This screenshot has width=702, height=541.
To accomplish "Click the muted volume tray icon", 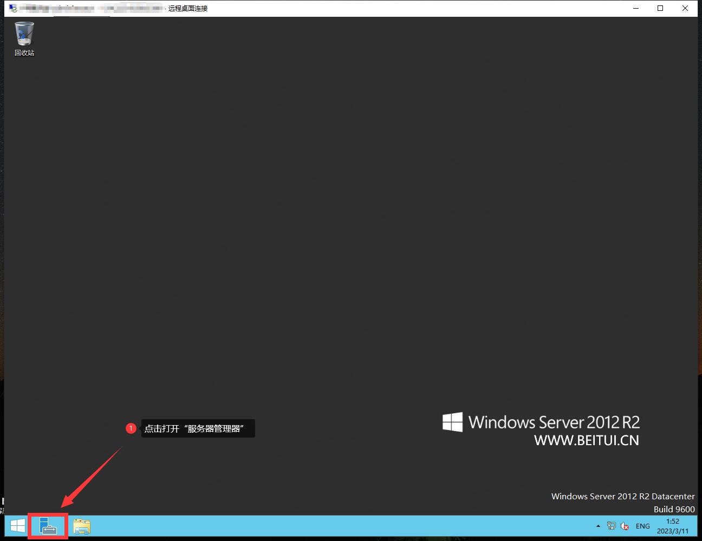I will coord(625,526).
